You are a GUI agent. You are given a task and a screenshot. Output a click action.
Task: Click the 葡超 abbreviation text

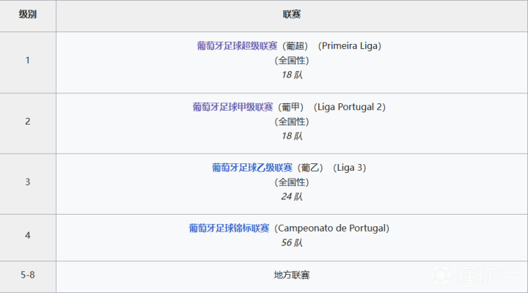[296, 46]
